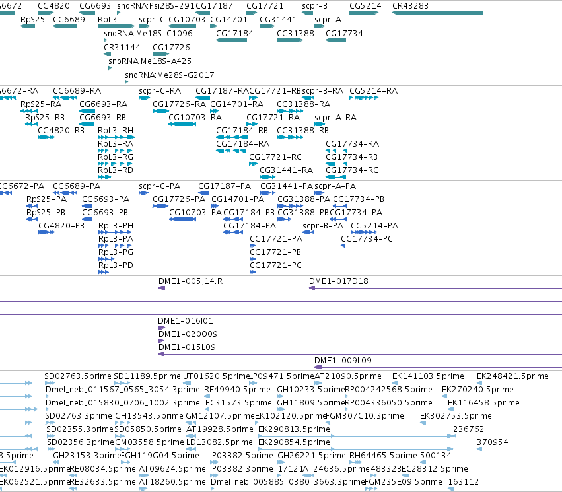This screenshot has height=492, width=562.
Task: Click protein CG5214-PA
Action: [364, 232]
